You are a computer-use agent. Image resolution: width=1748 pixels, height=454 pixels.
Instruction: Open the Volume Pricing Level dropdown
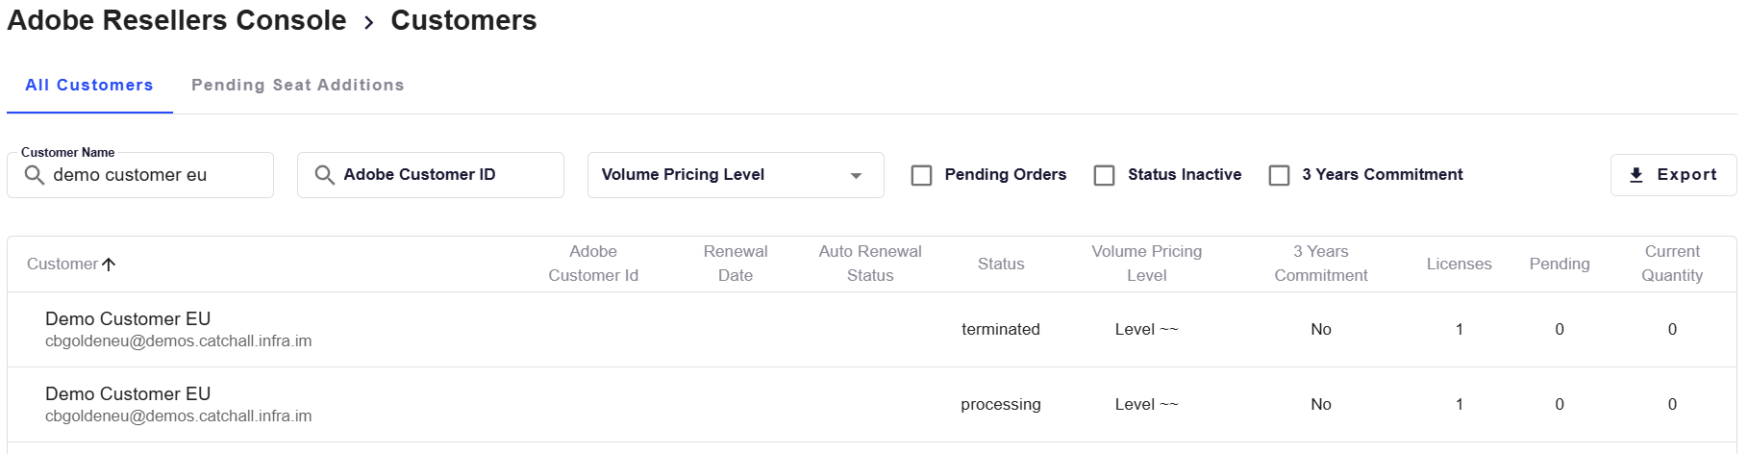736,175
